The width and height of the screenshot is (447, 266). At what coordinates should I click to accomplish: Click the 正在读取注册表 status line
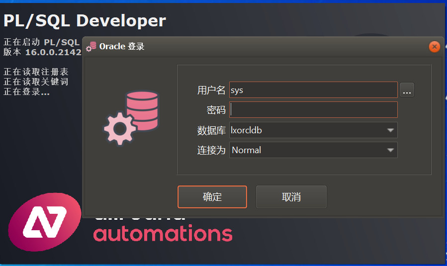point(36,72)
